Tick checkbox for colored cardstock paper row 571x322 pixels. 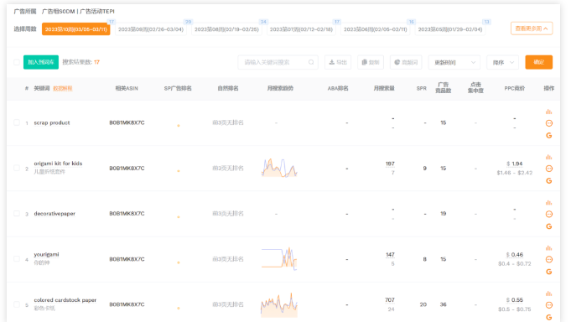tap(17, 304)
